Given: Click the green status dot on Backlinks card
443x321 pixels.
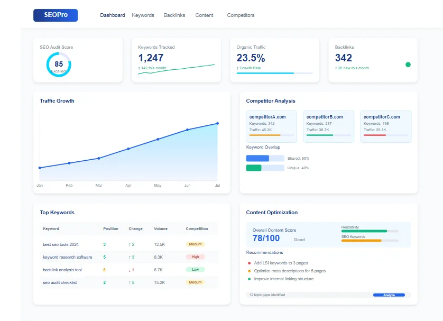Looking at the screenshot, I should 408,65.
